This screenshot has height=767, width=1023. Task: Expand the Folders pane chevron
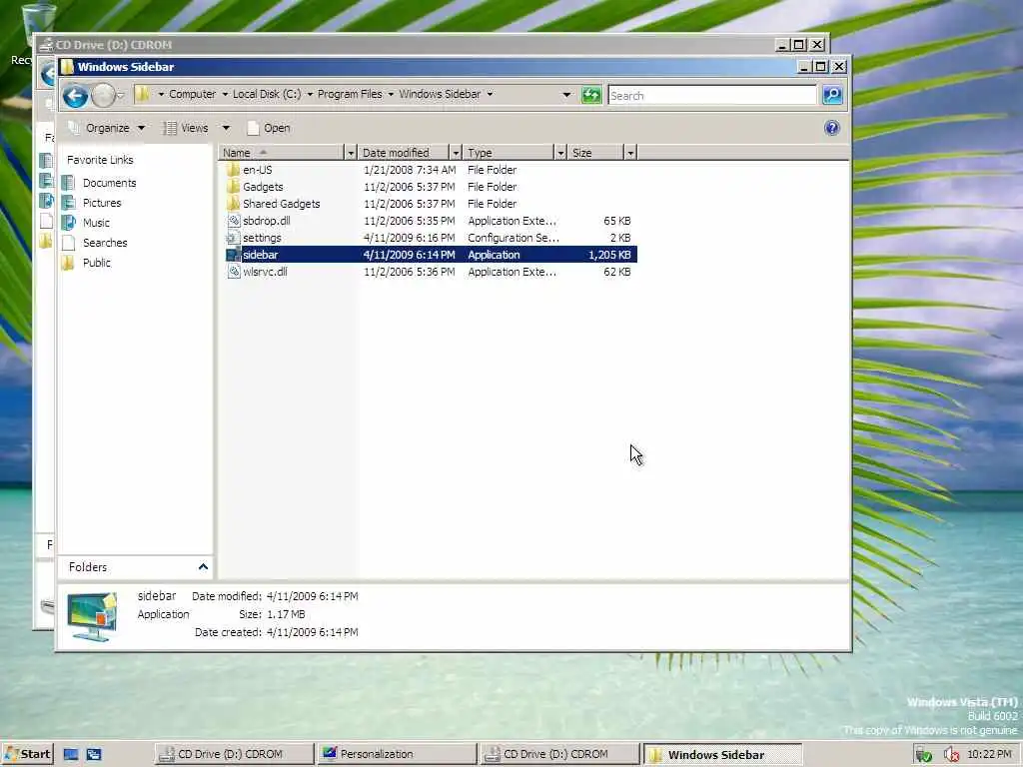(x=203, y=567)
